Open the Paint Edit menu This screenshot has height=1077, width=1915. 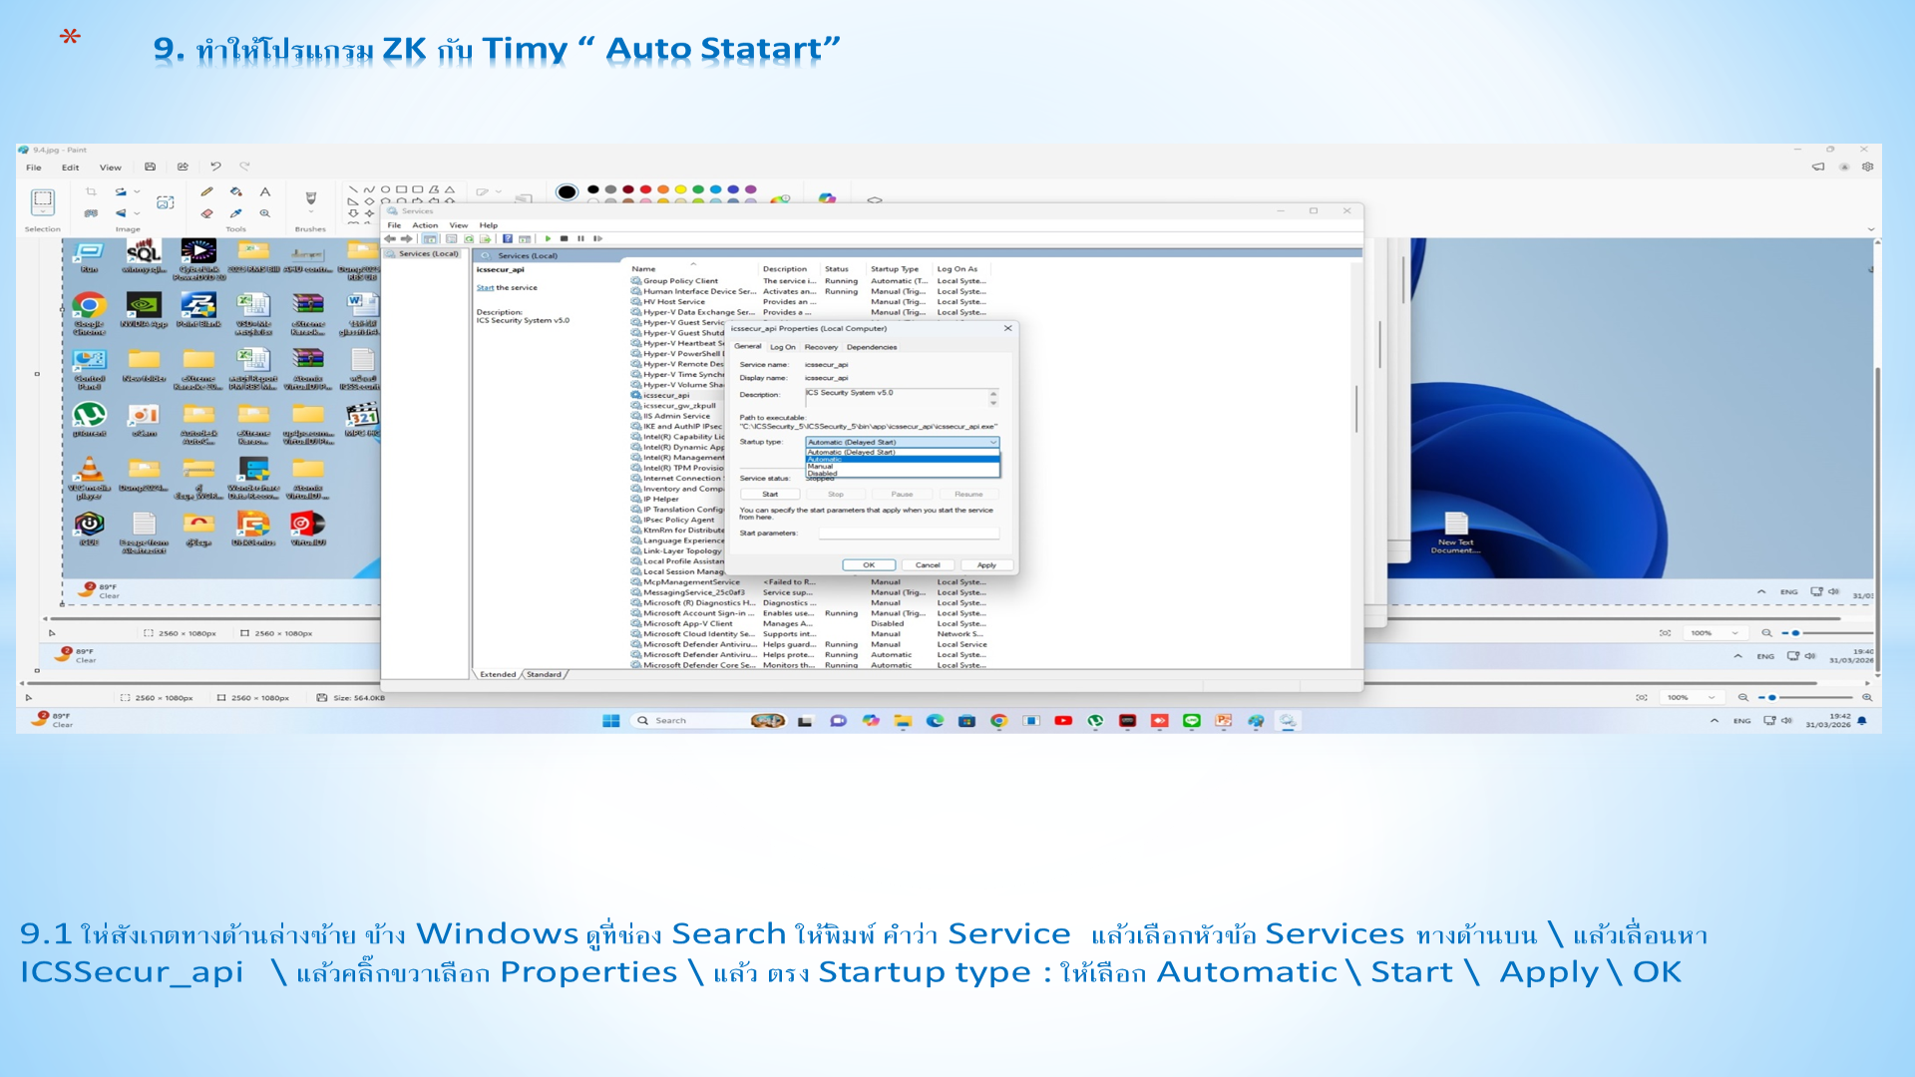click(x=70, y=168)
